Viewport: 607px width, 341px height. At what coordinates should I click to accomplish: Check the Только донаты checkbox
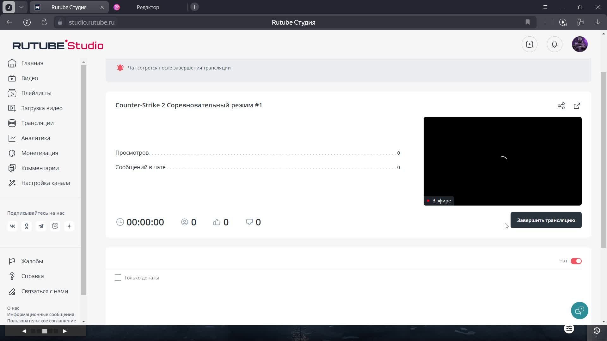(x=118, y=278)
